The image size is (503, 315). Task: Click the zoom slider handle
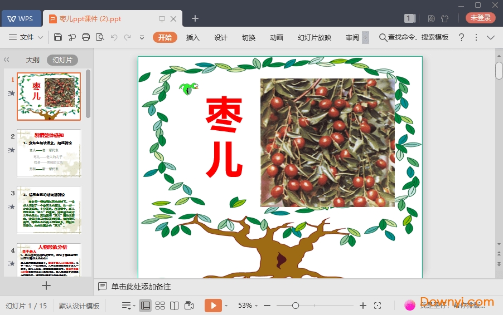[x=296, y=306]
